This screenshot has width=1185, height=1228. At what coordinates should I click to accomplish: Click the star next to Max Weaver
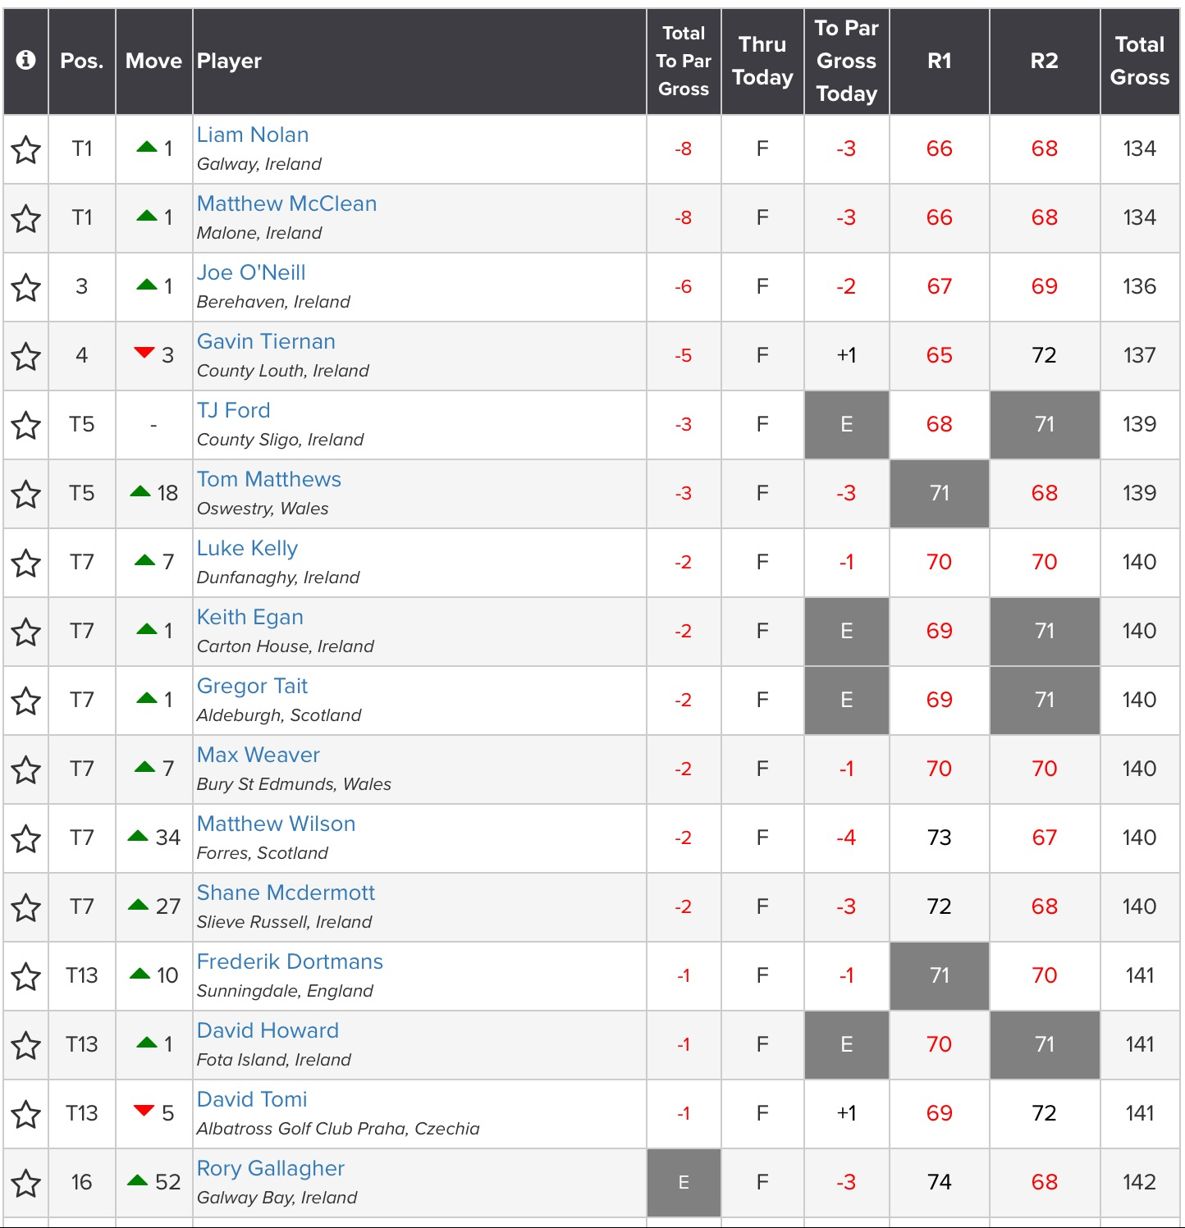(x=26, y=769)
